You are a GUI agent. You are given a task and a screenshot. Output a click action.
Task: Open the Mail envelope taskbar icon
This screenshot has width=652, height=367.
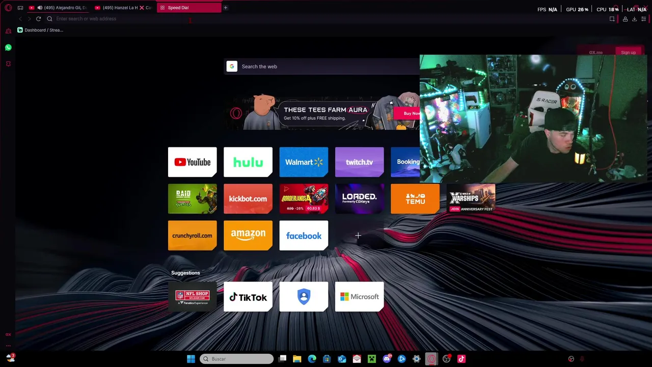pyautogui.click(x=357, y=359)
